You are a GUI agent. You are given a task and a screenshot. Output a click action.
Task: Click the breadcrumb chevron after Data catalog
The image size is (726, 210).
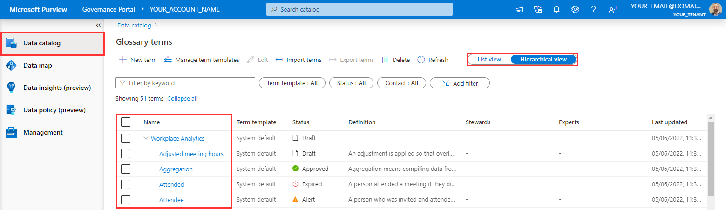coord(156,26)
